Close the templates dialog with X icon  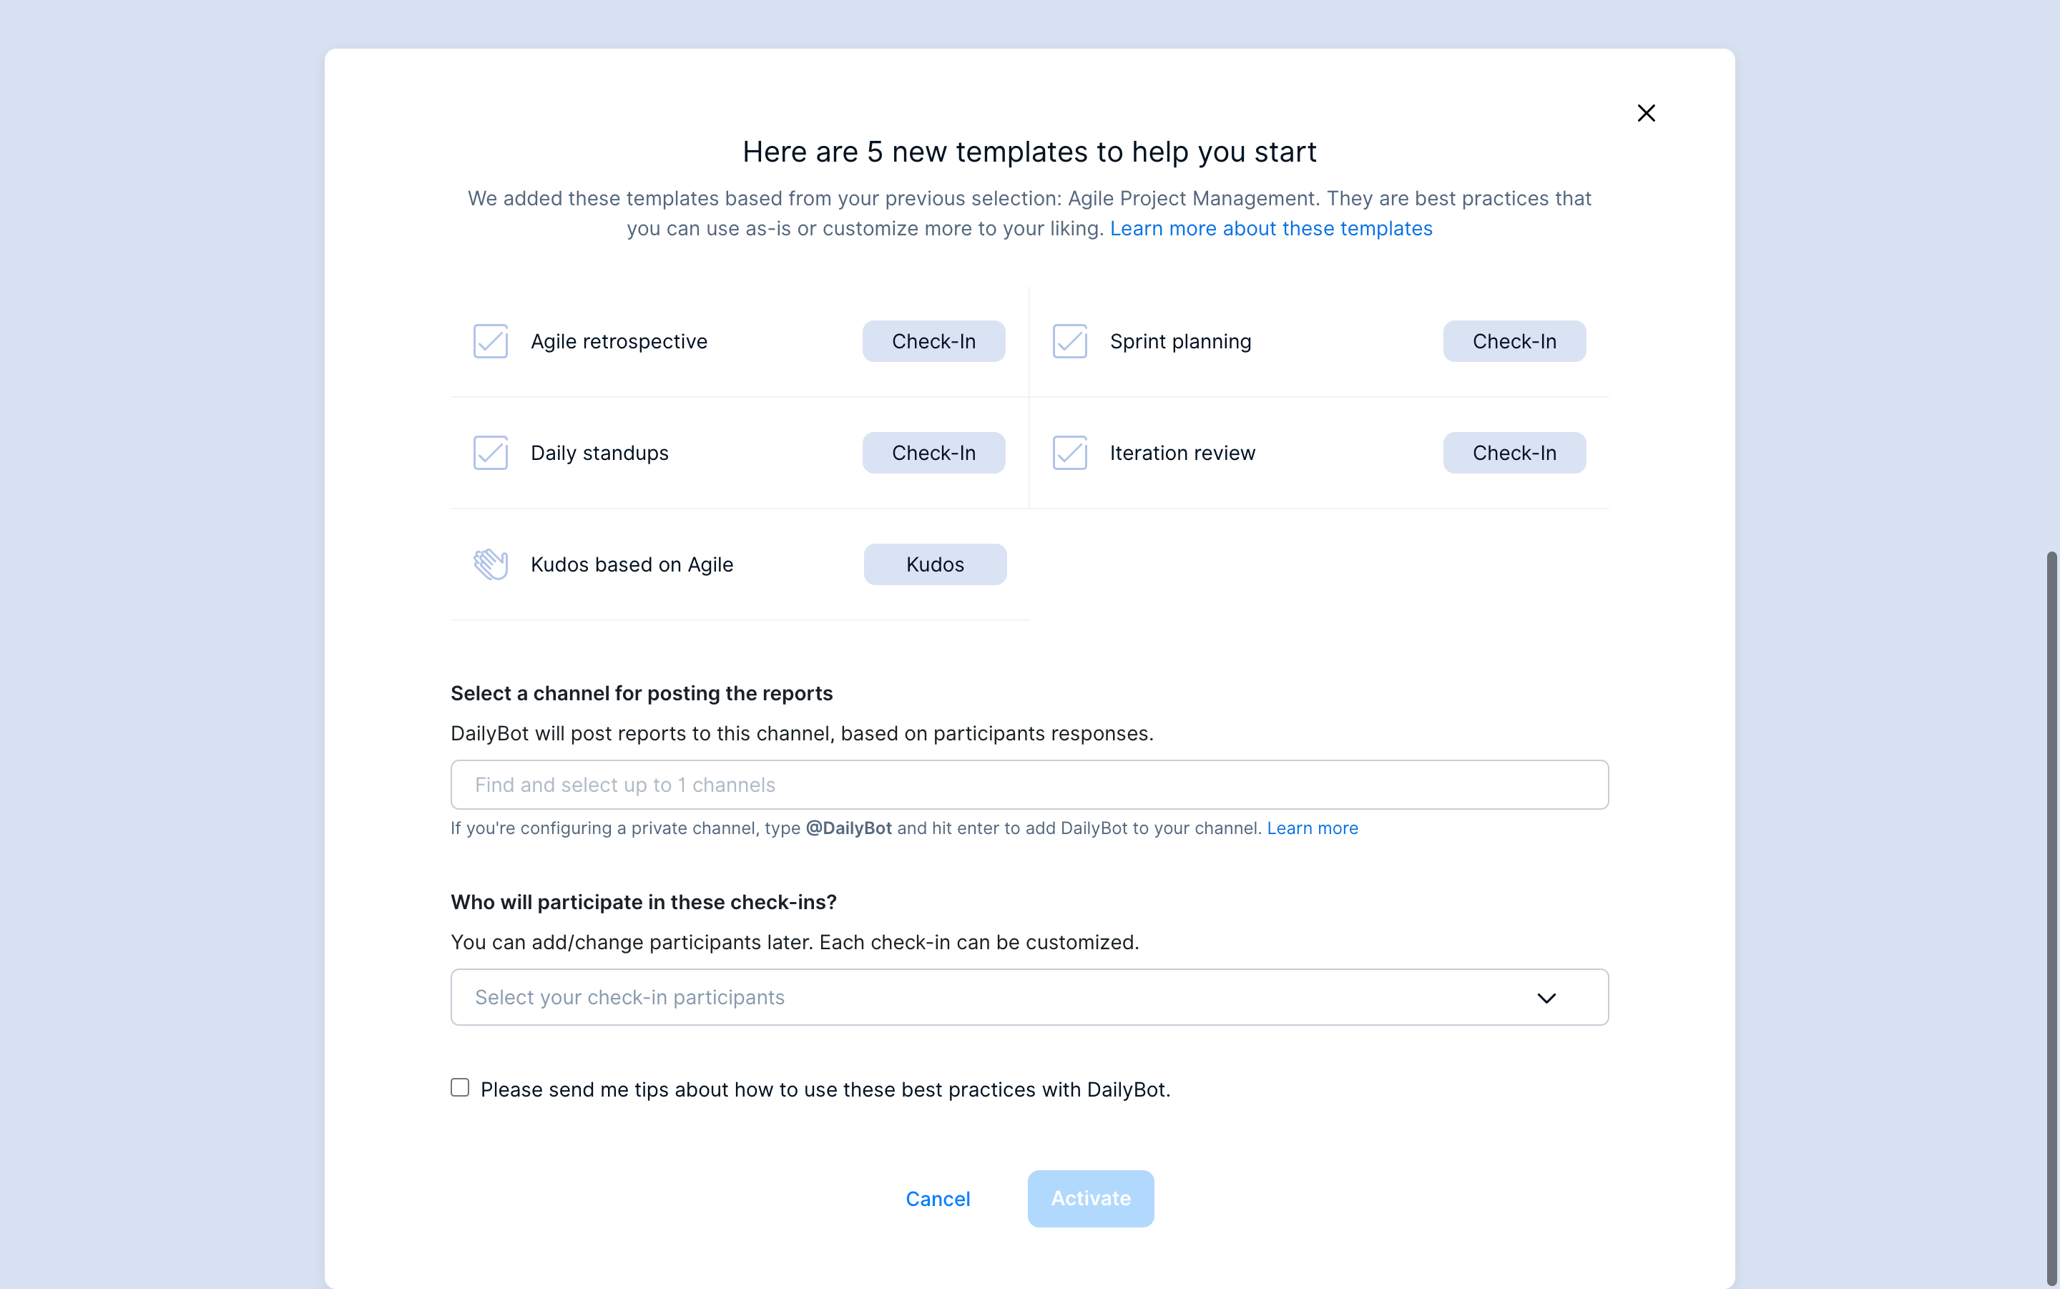1646,114
